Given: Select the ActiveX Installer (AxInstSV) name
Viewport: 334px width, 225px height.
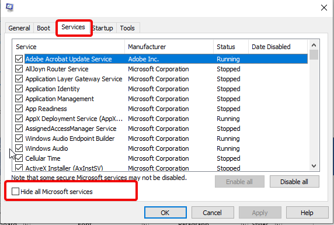Looking at the screenshot, I should pos(64,168).
